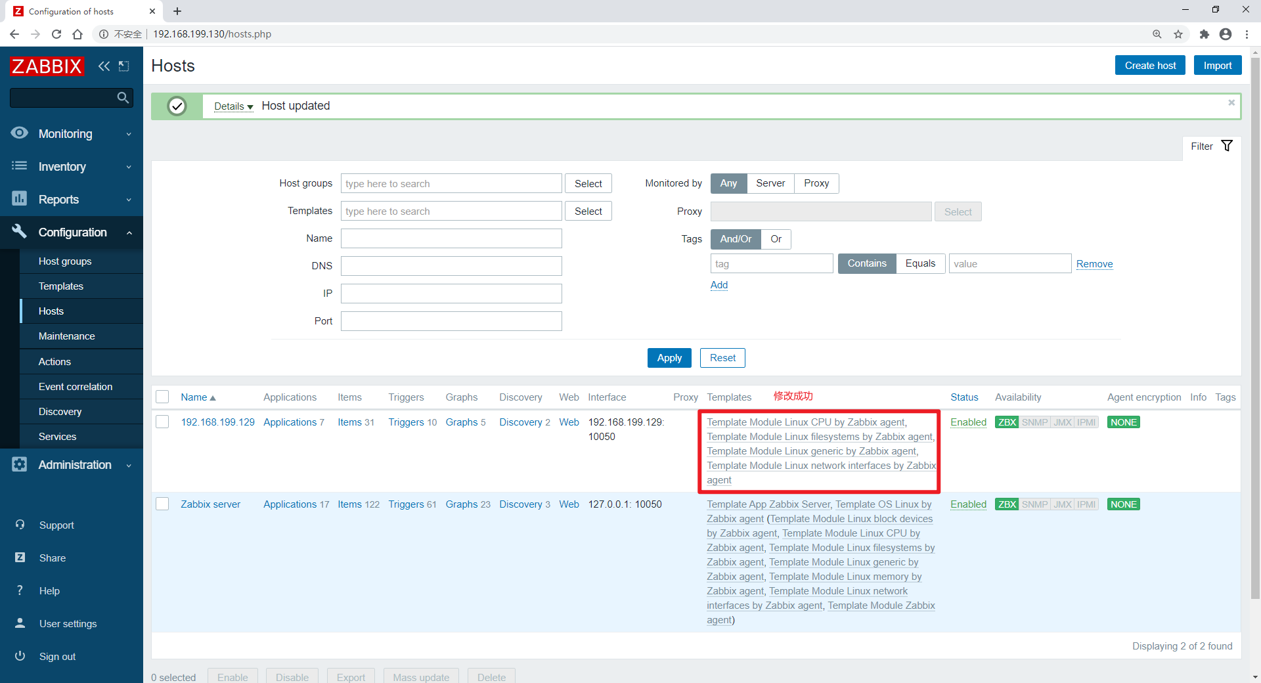The height and width of the screenshot is (683, 1261).
Task: Click the Configuration wrench icon
Action: click(20, 231)
